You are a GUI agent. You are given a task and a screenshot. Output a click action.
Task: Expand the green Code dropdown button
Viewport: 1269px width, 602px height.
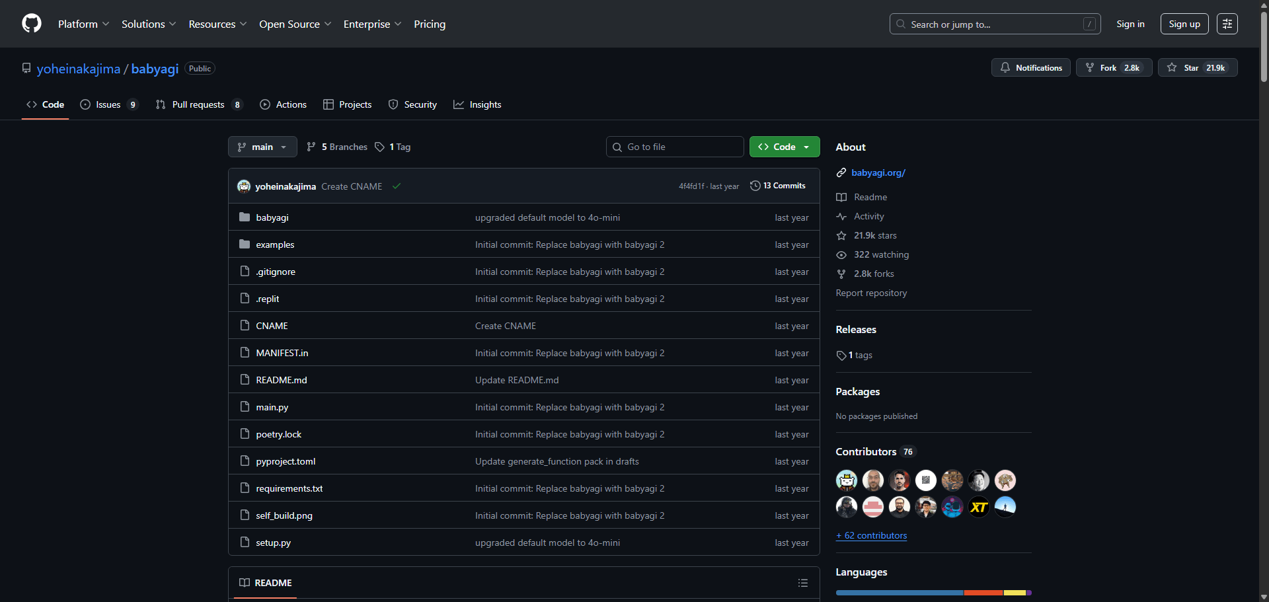(x=784, y=147)
